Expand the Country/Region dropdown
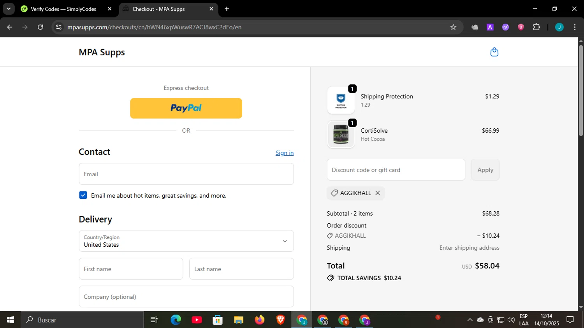The width and height of the screenshot is (584, 328). [x=186, y=241]
